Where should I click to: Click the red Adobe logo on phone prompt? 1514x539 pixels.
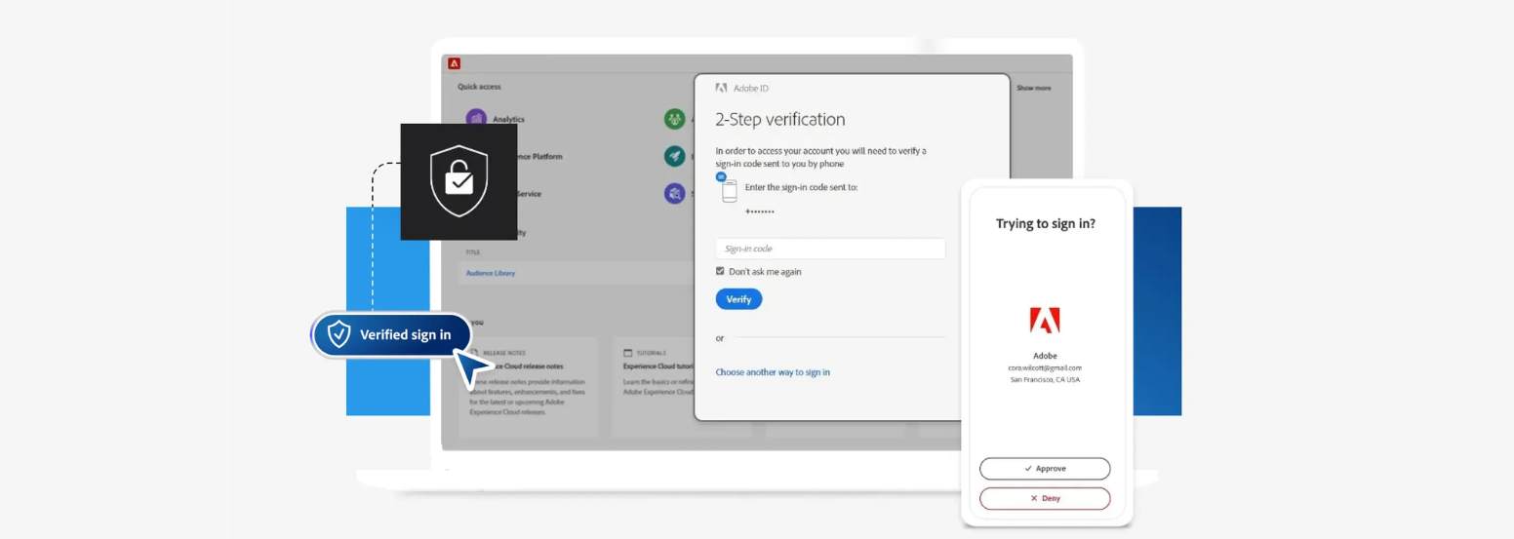pos(1045,321)
